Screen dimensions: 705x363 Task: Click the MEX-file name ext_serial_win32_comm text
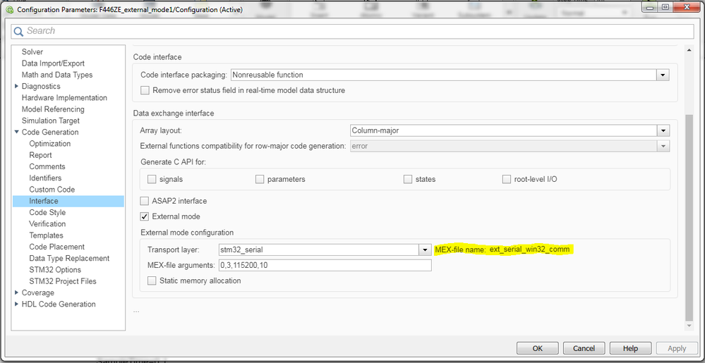505,250
